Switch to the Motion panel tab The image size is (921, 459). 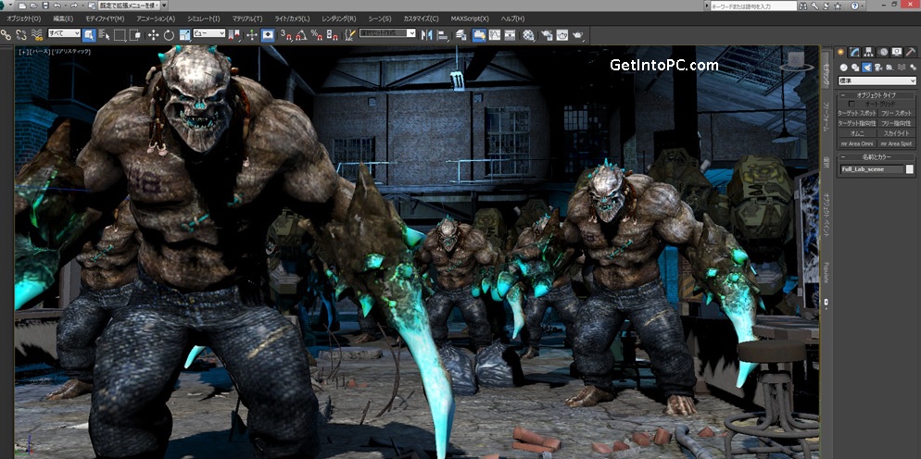click(x=883, y=52)
